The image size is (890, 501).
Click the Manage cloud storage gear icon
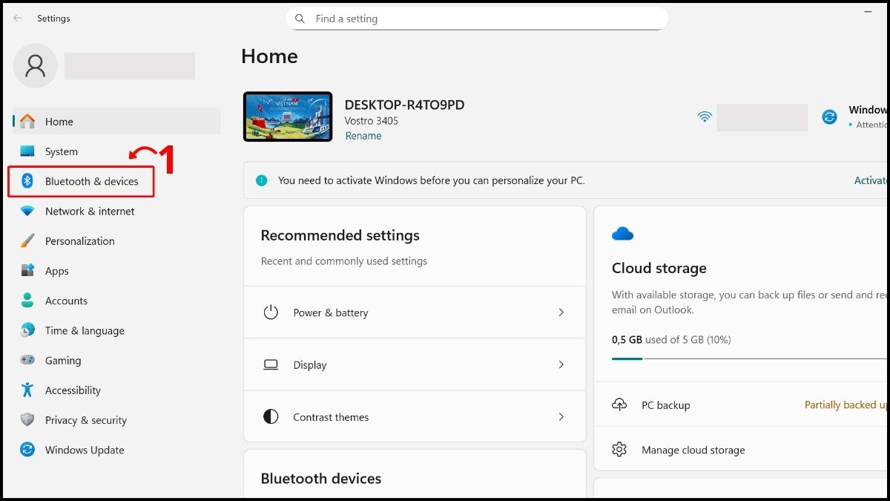tap(619, 450)
